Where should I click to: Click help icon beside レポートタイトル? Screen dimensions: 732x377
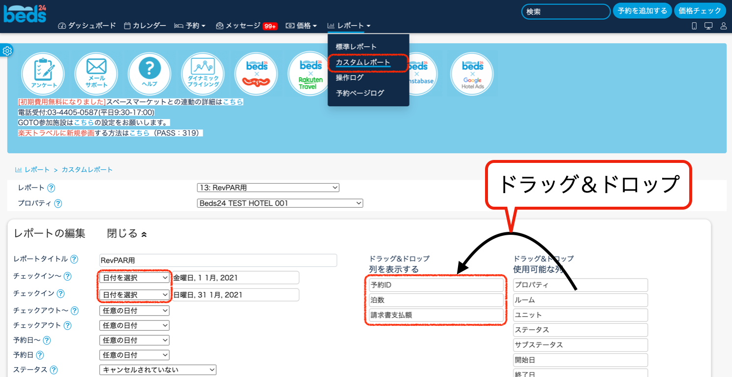(74, 259)
